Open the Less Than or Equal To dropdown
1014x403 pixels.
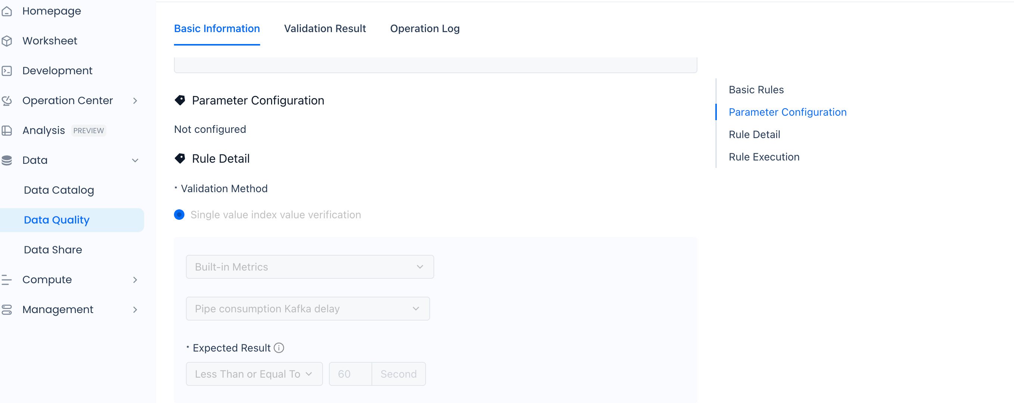(x=254, y=374)
